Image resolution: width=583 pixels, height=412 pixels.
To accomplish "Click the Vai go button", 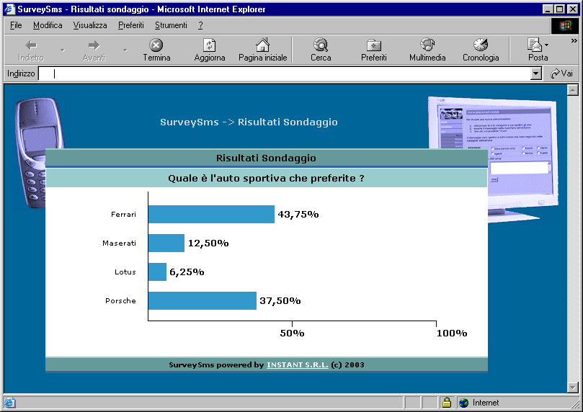I will tap(562, 73).
